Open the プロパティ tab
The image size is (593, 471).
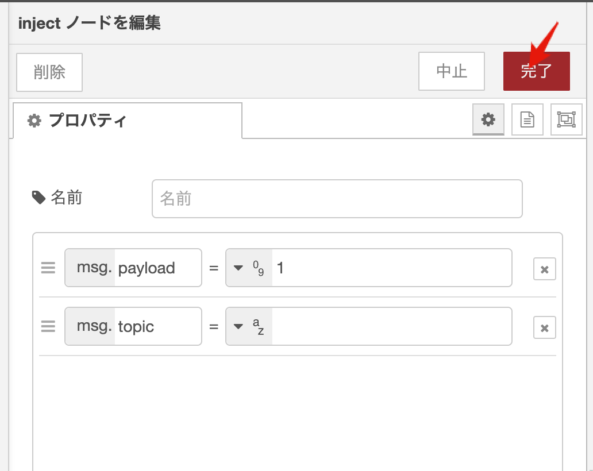[x=128, y=121]
